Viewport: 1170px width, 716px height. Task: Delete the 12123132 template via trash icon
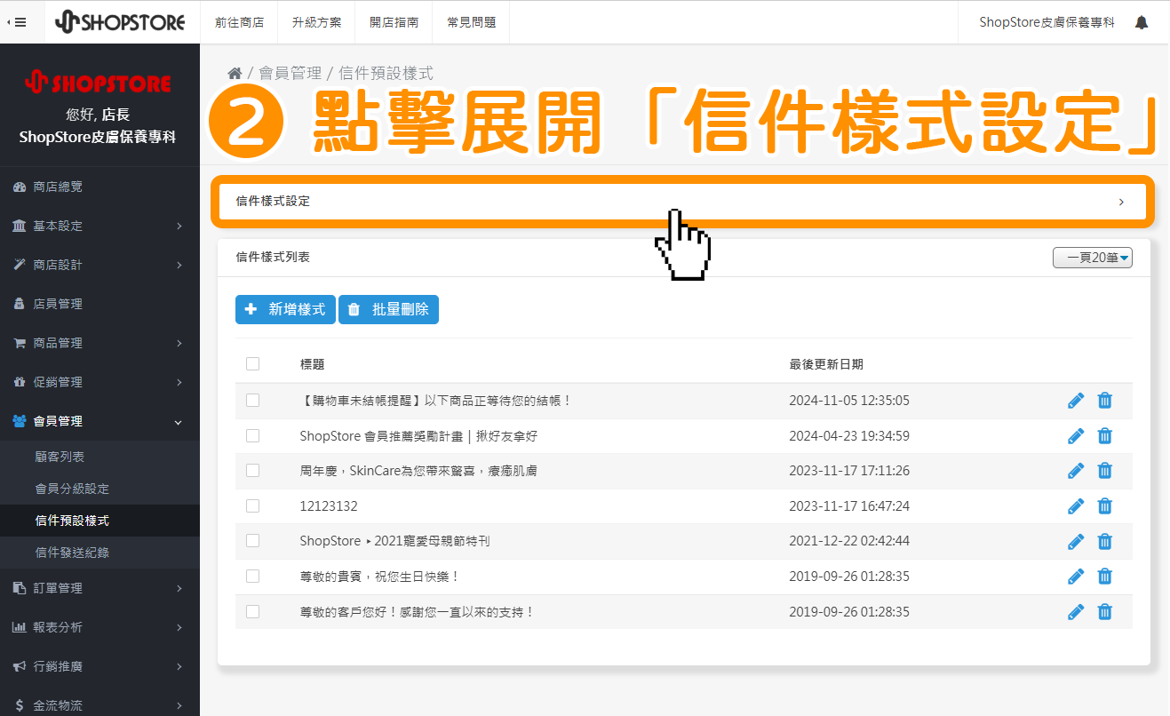point(1104,505)
